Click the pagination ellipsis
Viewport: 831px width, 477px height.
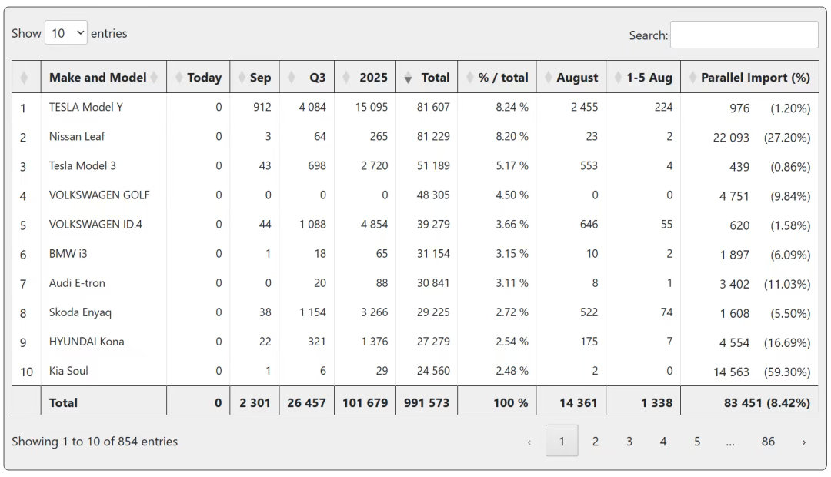click(x=730, y=442)
